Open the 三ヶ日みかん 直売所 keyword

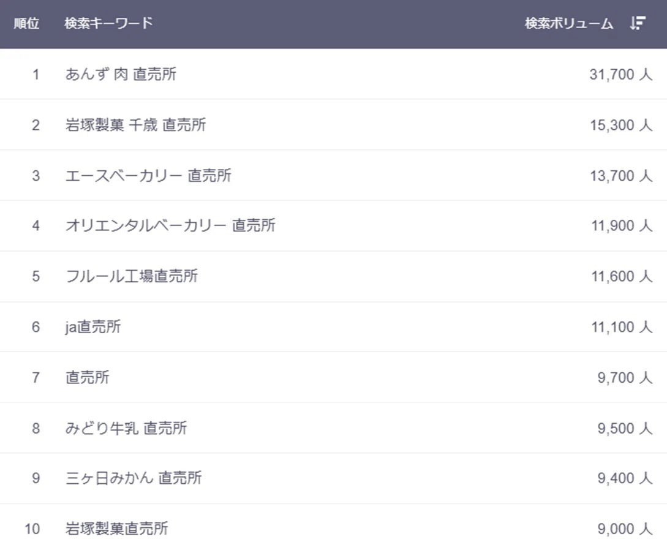tap(134, 478)
